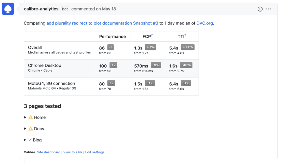Click the FCP question mark tooltip
The height and width of the screenshot is (163, 287).
[152, 35]
